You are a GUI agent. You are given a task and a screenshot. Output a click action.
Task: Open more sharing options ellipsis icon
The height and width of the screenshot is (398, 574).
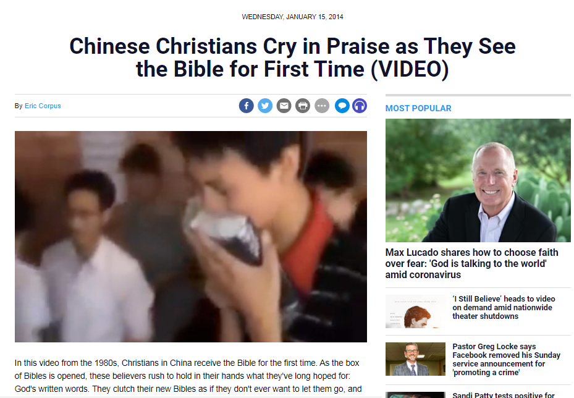tap(322, 106)
